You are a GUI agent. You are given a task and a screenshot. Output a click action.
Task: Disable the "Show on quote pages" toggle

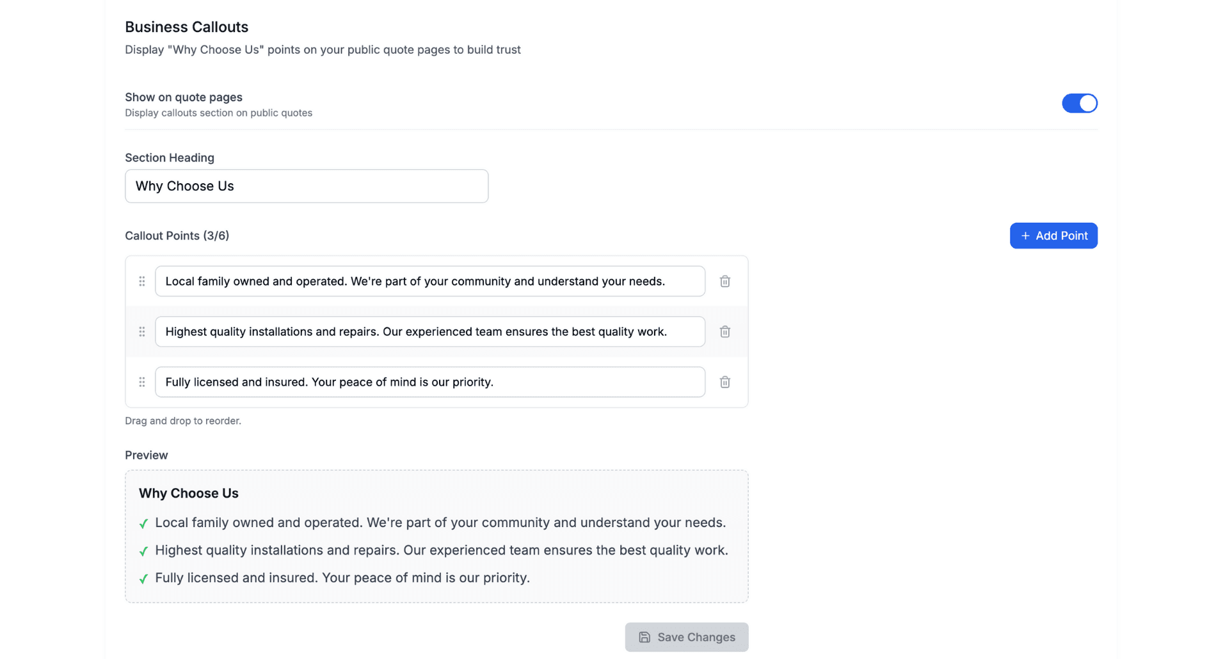tap(1080, 103)
